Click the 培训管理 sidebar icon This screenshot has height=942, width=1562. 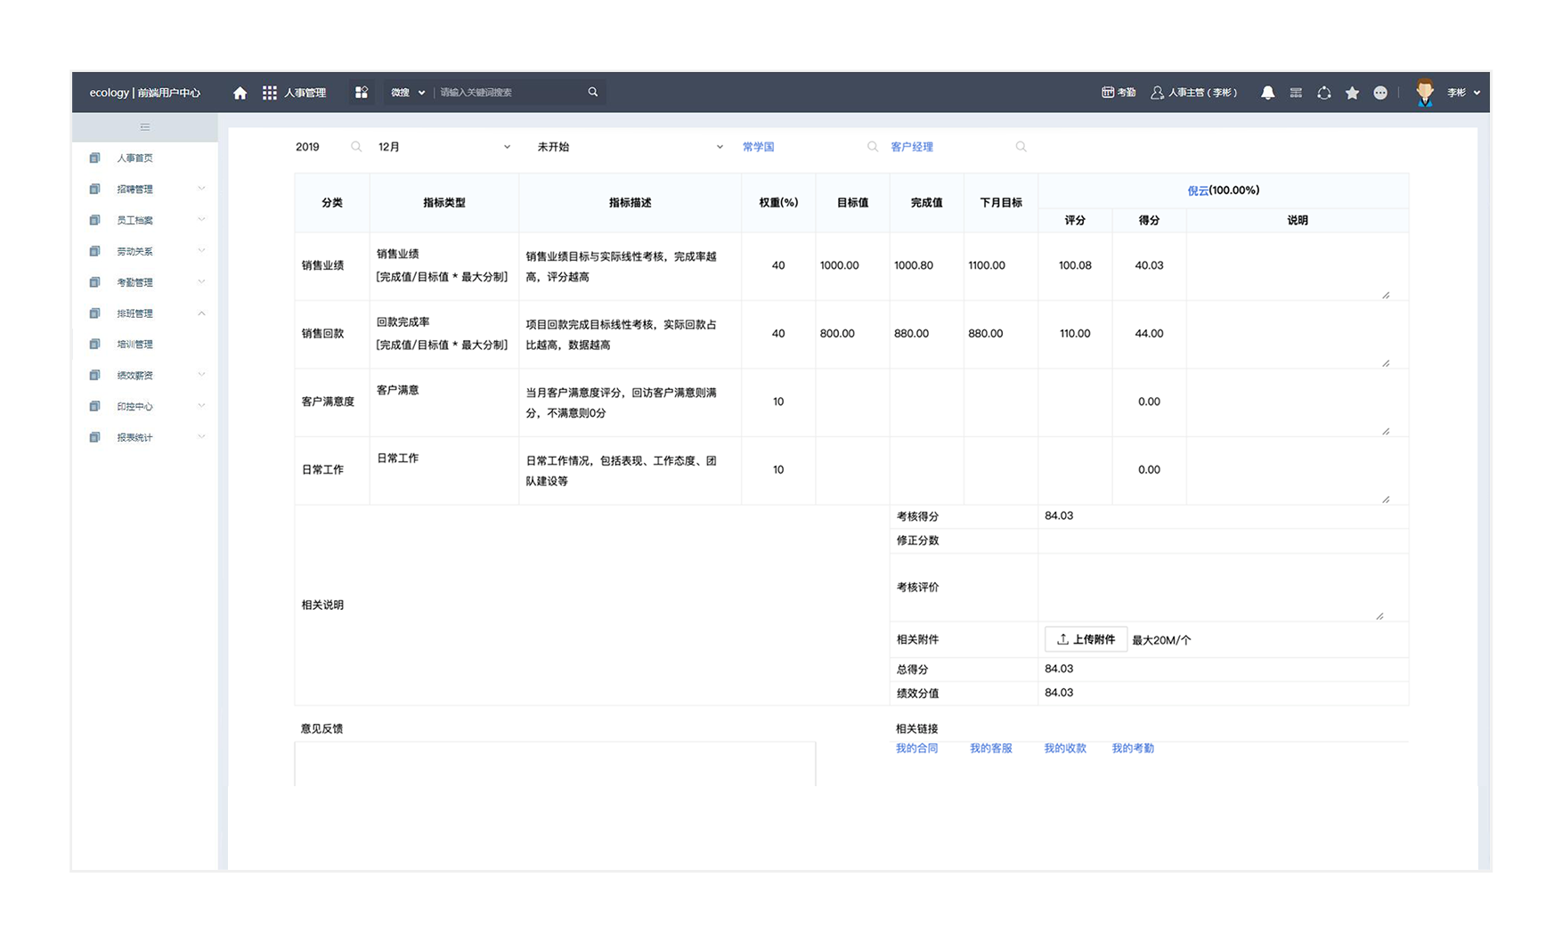pyautogui.click(x=95, y=344)
